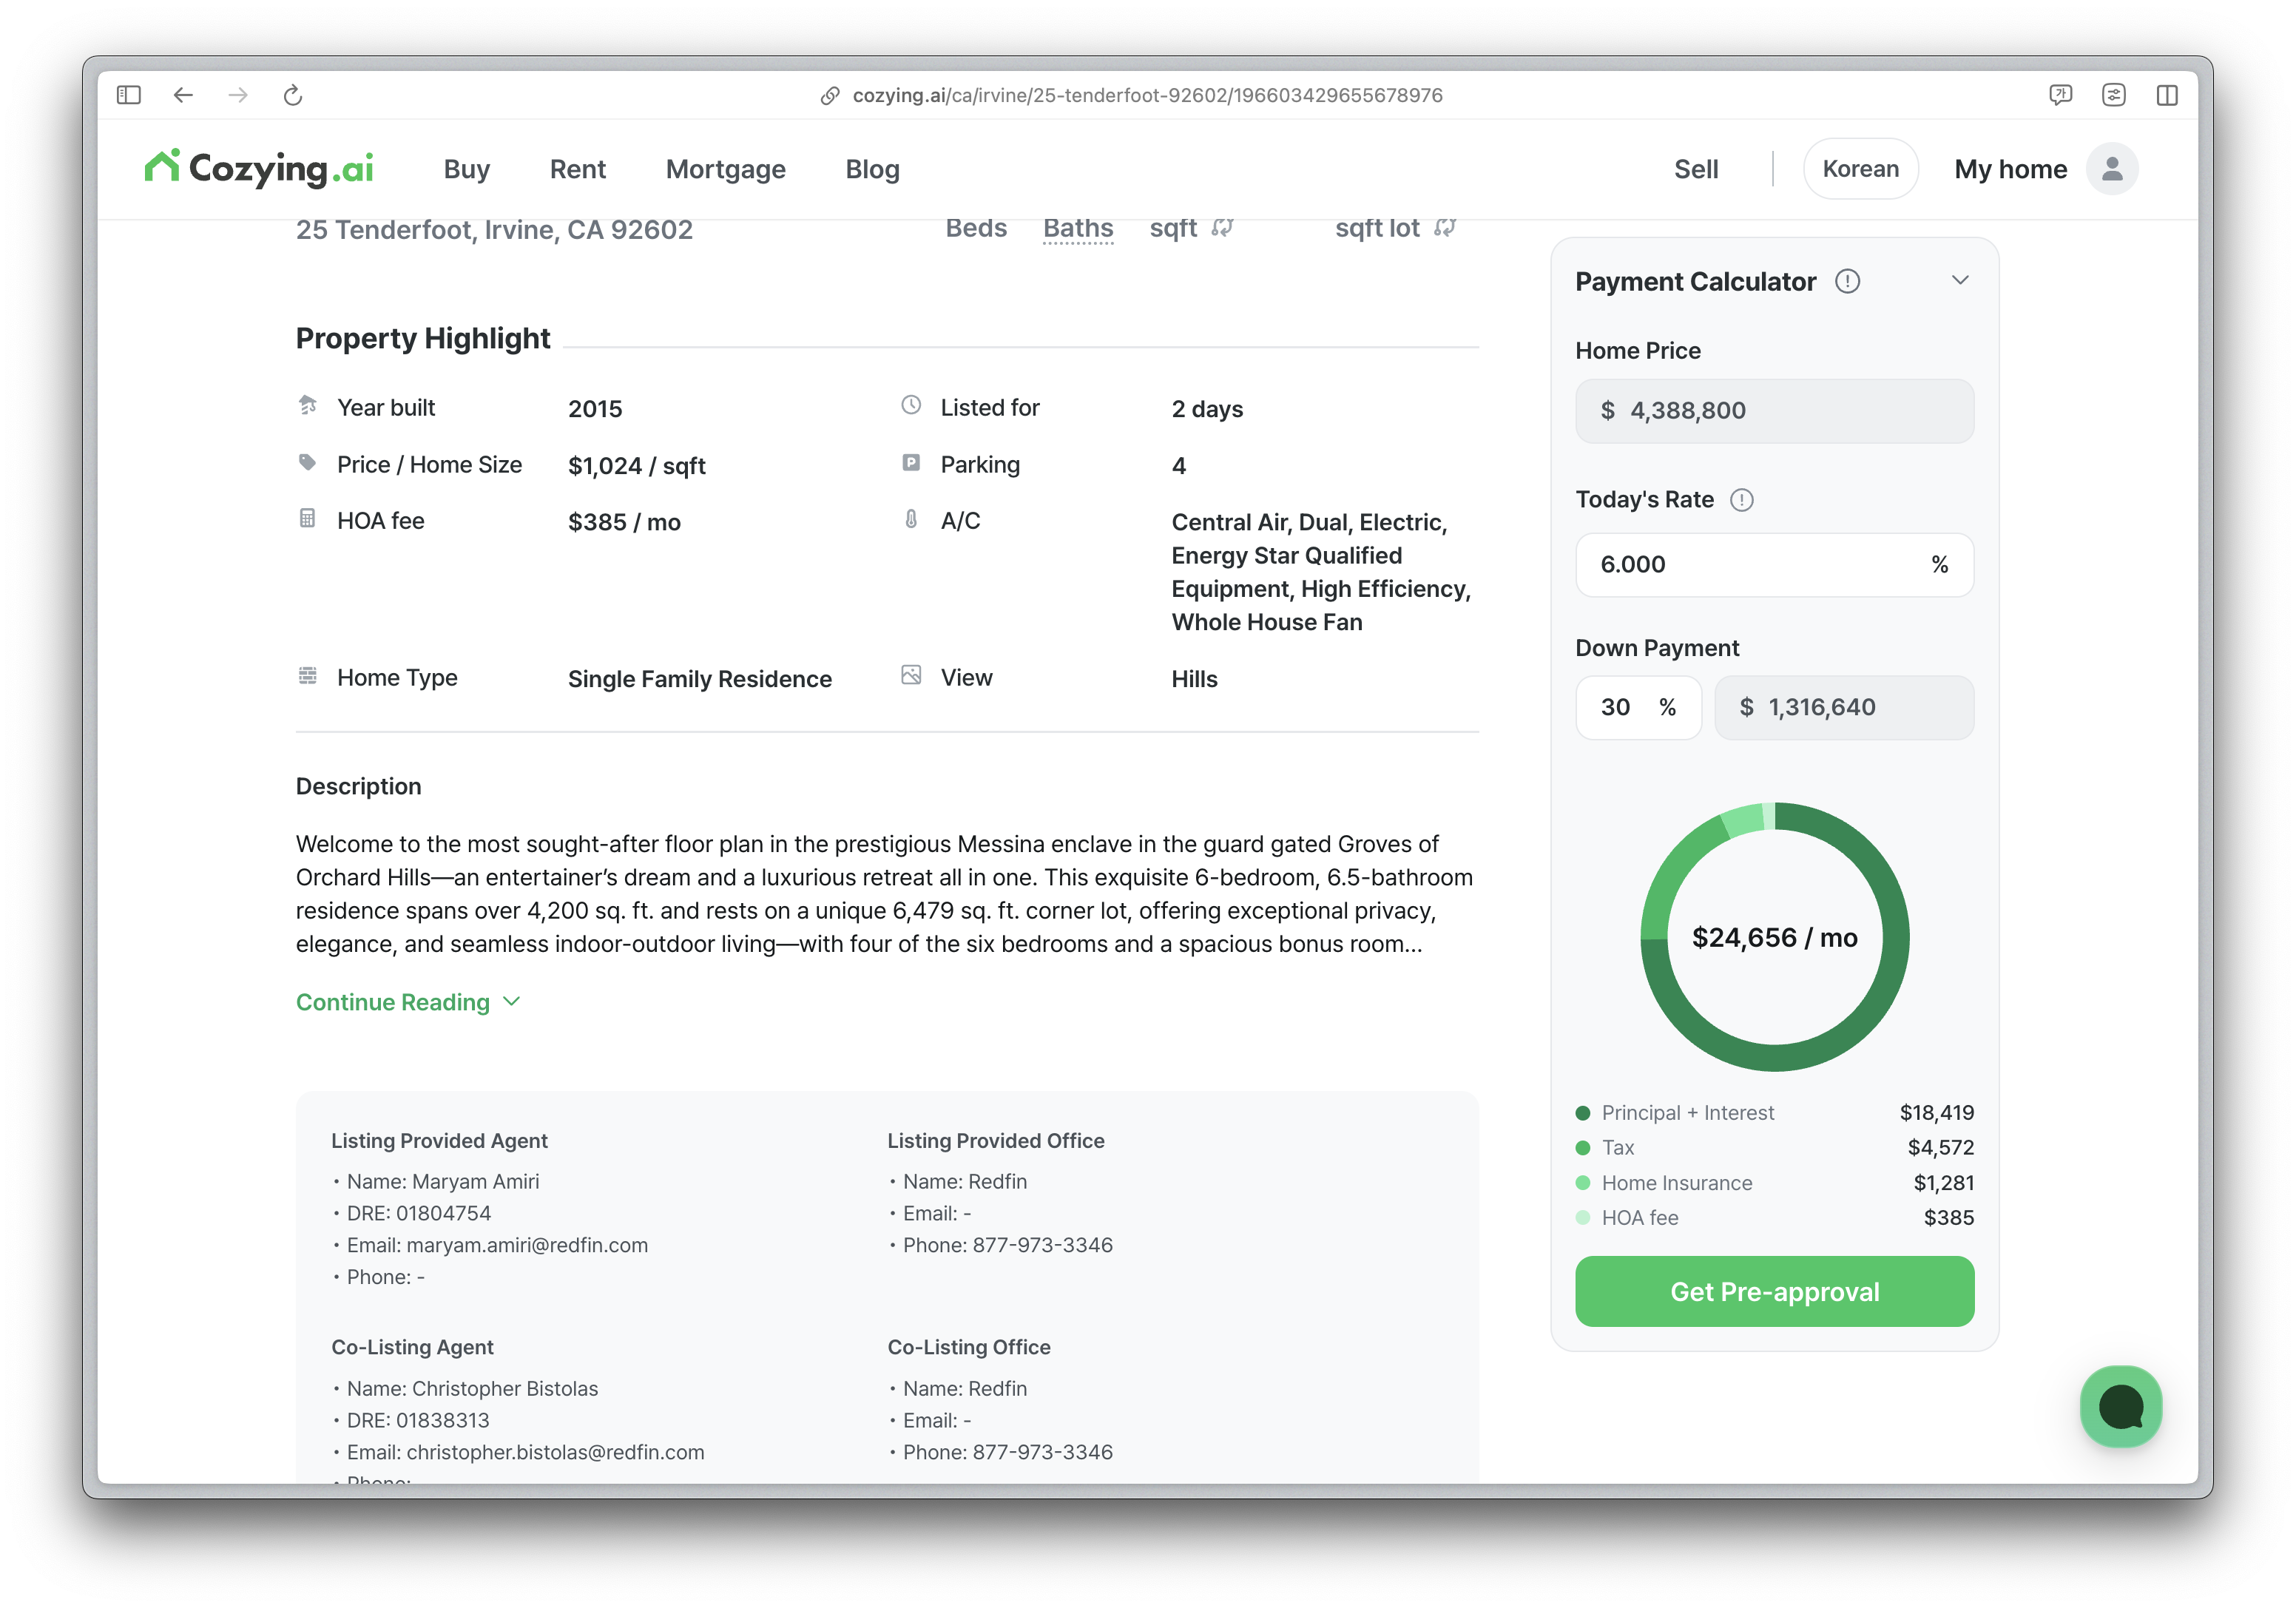Click Listing Office phone 877-973-3346

pyautogui.click(x=1042, y=1245)
